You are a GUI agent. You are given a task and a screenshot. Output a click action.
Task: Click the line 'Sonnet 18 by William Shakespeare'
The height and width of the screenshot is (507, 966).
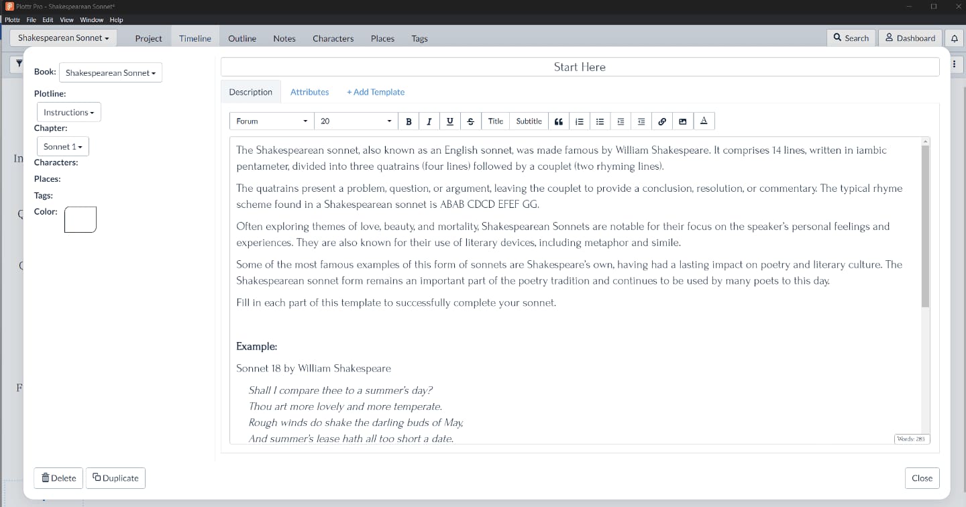pos(313,368)
